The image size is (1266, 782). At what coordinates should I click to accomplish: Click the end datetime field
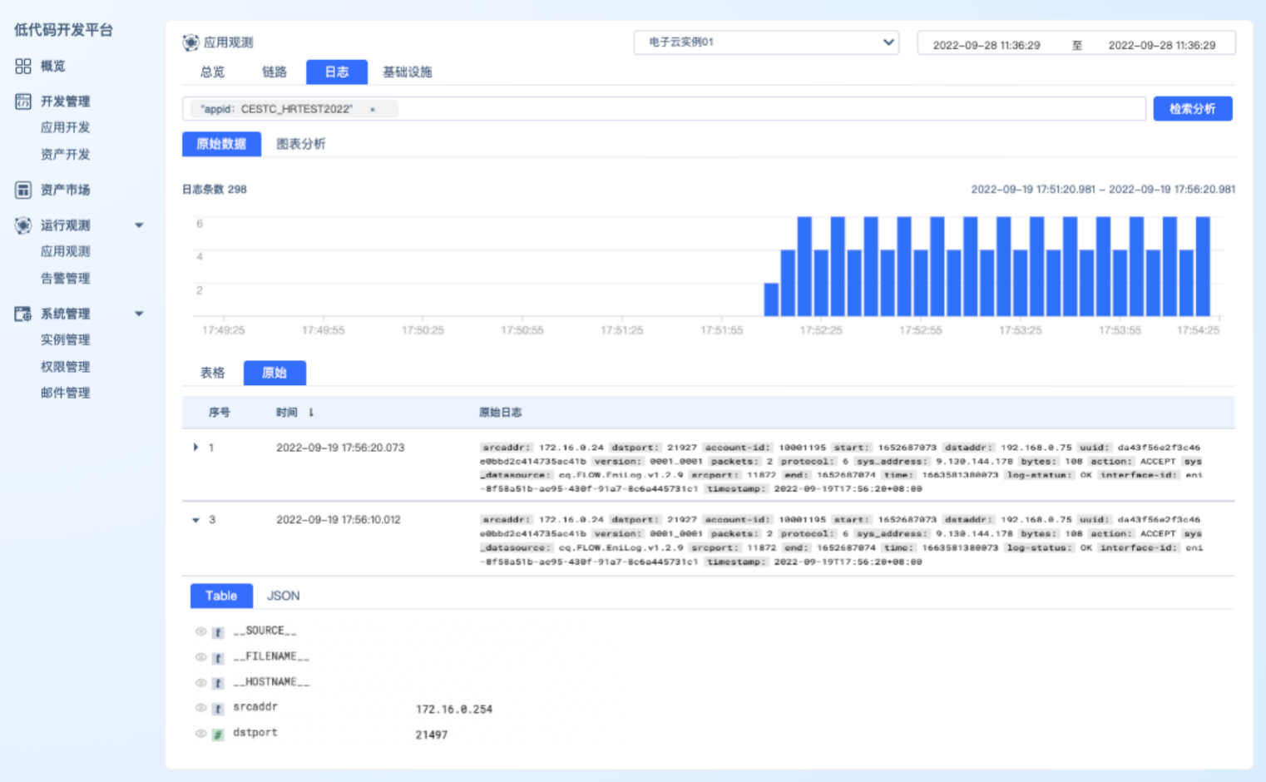[x=1162, y=45]
